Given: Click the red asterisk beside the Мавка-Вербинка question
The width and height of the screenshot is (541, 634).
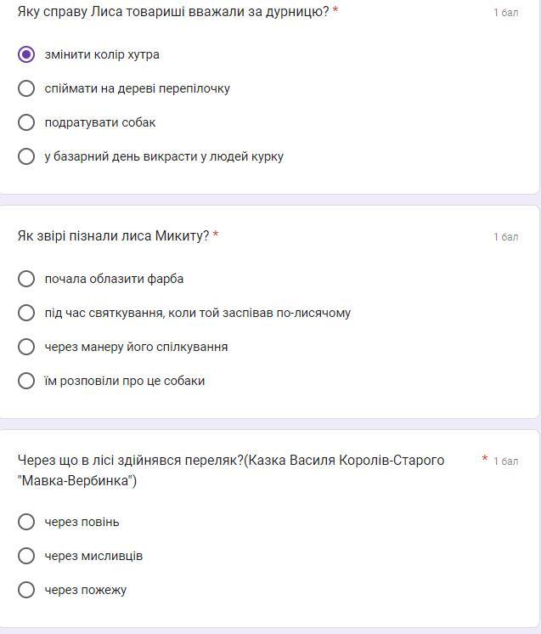Looking at the screenshot, I should pyautogui.click(x=484, y=459).
